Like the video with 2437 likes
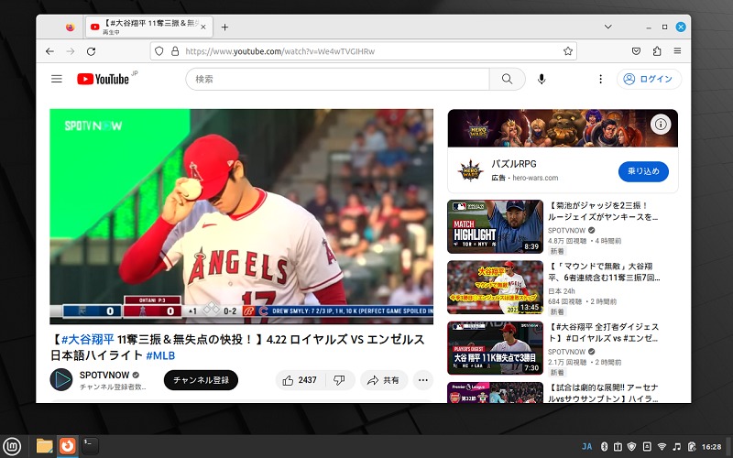The height and width of the screenshot is (458, 733). (300, 380)
